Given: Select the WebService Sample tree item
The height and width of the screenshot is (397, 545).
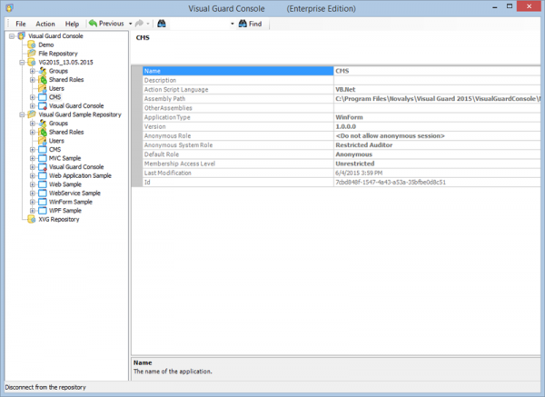Looking at the screenshot, I should (74, 193).
